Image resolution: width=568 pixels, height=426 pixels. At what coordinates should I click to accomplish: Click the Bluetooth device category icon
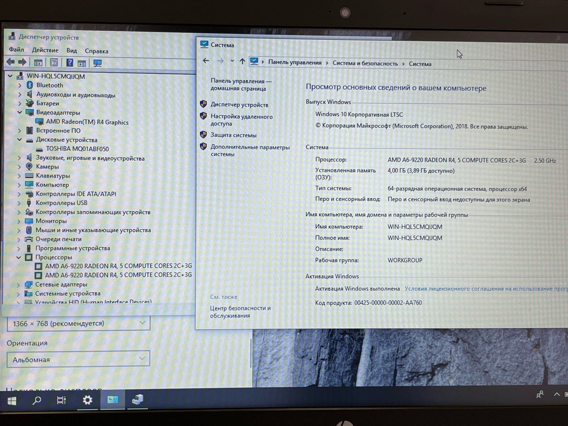30,85
